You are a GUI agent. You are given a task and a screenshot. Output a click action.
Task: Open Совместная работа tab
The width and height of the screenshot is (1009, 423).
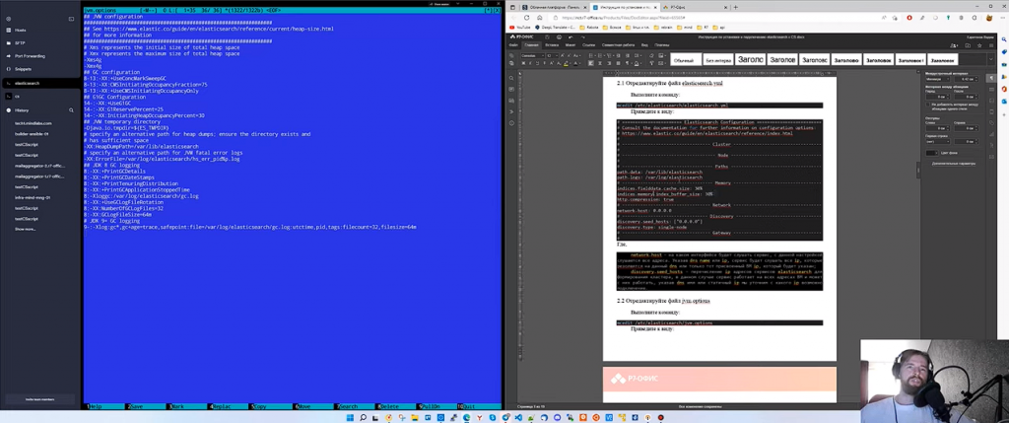click(618, 45)
